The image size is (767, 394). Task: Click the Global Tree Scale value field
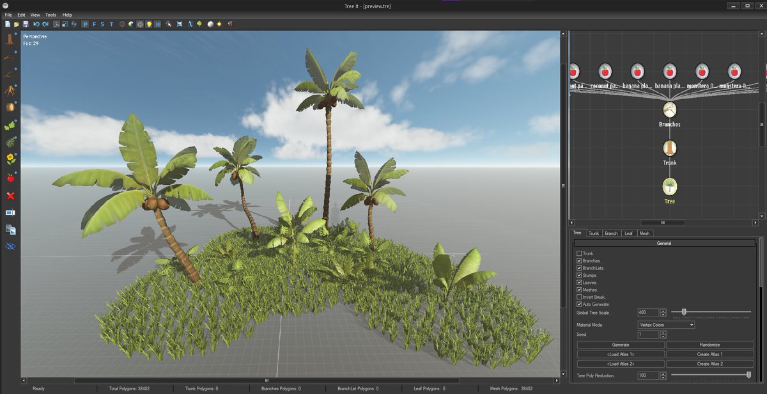(x=648, y=313)
